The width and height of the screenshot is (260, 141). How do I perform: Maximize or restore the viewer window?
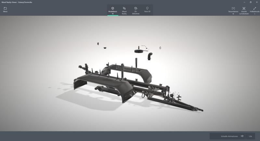click(x=250, y=2)
